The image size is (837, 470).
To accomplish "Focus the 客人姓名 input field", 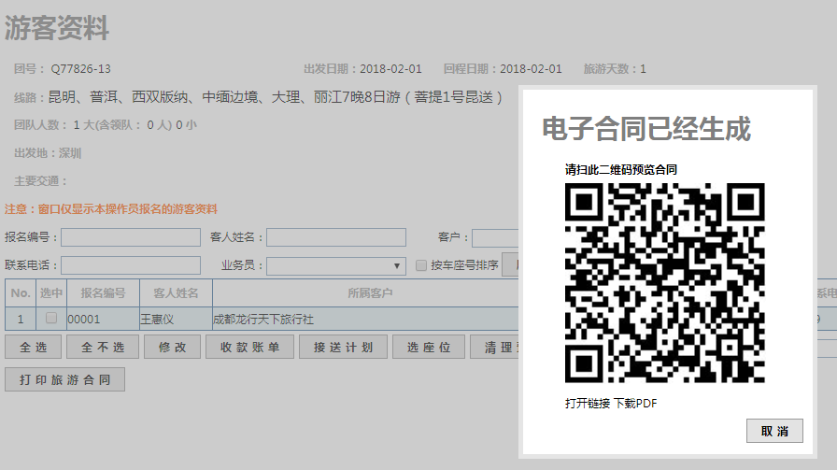I will [336, 237].
